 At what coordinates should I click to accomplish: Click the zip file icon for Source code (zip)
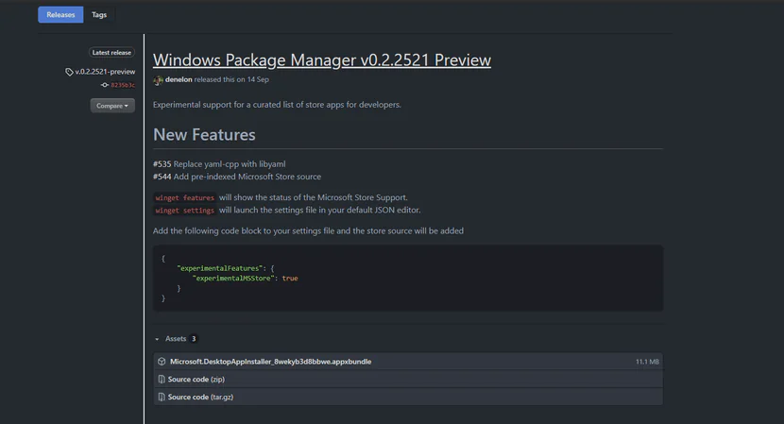[x=162, y=380]
